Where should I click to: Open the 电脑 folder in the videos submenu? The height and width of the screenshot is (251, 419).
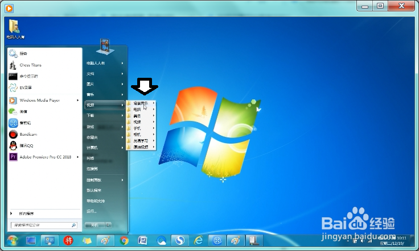pos(141,110)
